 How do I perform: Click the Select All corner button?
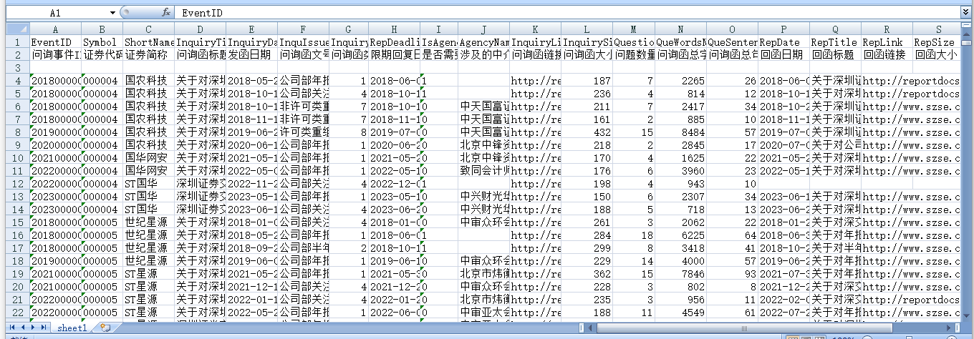[x=17, y=30]
